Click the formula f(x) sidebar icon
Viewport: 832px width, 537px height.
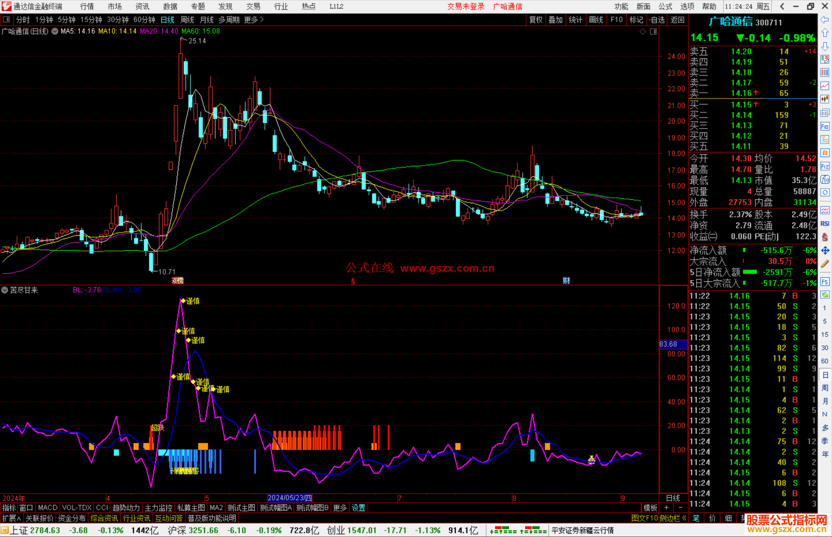click(825, 179)
